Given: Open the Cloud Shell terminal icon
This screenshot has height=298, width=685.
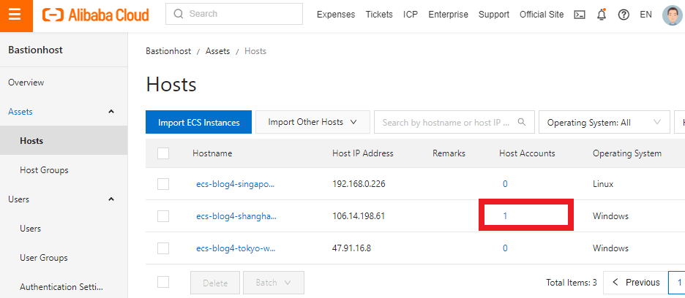Looking at the screenshot, I should [x=580, y=15].
